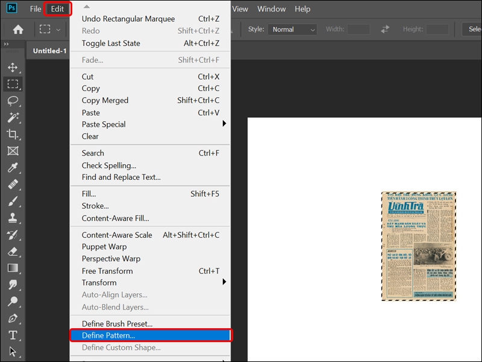The height and width of the screenshot is (362, 482).
Task: Choose Copy Merged
Action: pos(151,100)
